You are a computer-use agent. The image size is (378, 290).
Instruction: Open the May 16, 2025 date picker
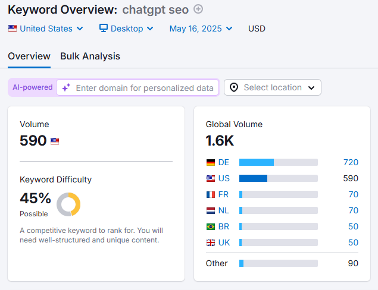(201, 29)
